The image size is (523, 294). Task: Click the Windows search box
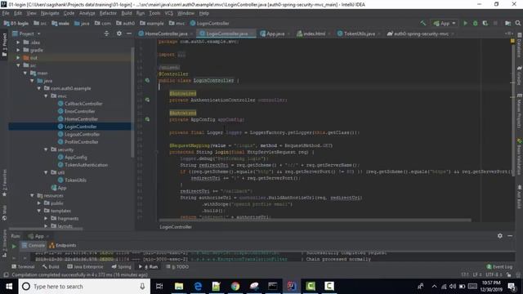coord(83,287)
